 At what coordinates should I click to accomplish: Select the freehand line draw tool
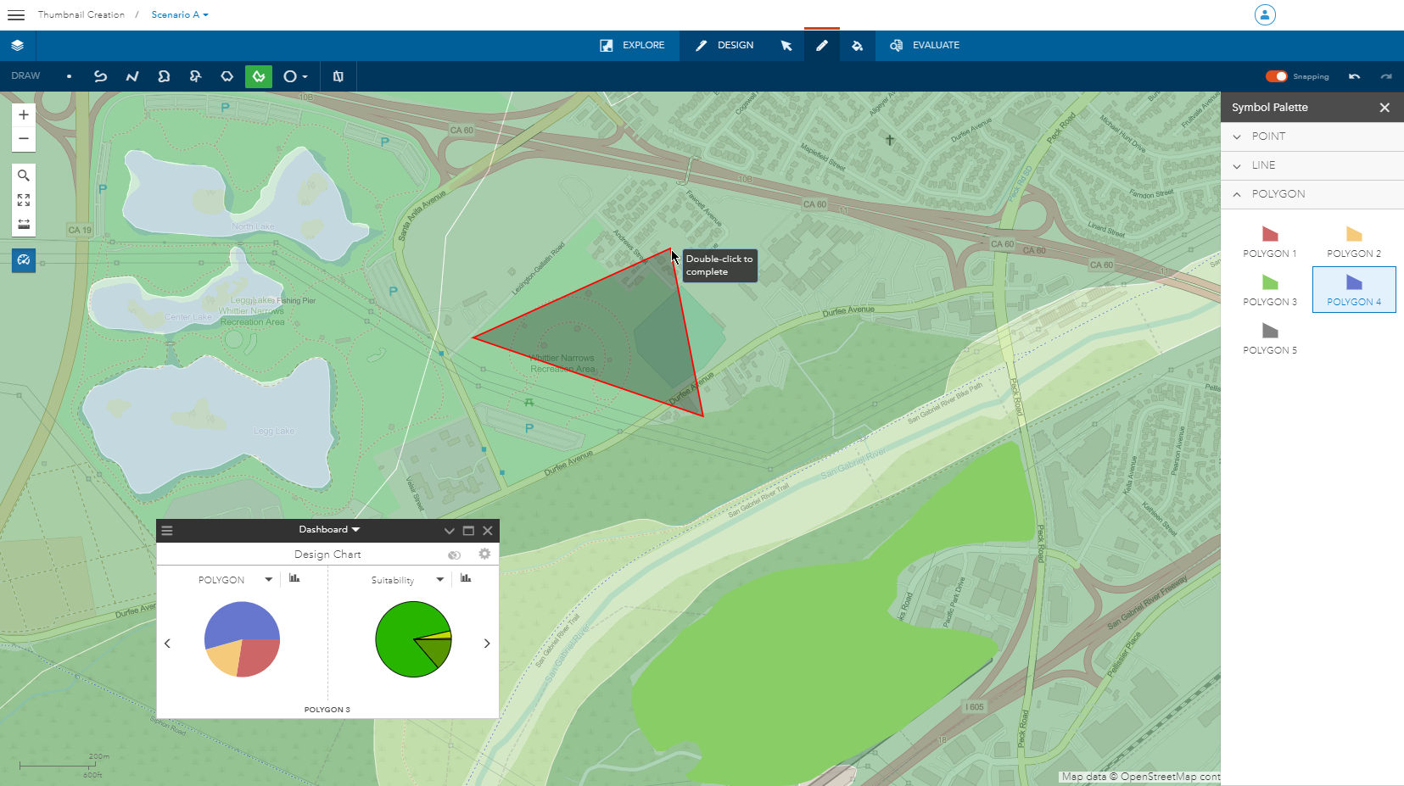(100, 76)
